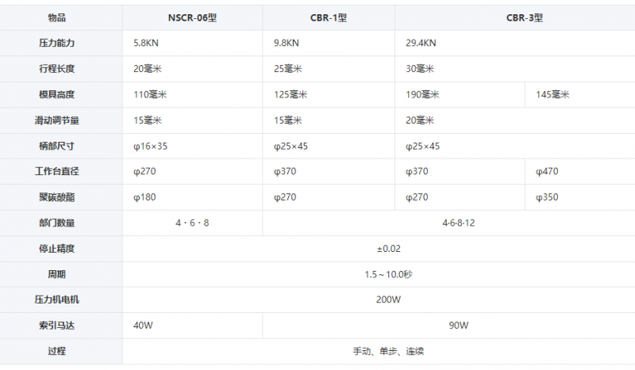Click the 压力能力 row label
This screenshot has width=635, height=370.
pyautogui.click(x=56, y=43)
